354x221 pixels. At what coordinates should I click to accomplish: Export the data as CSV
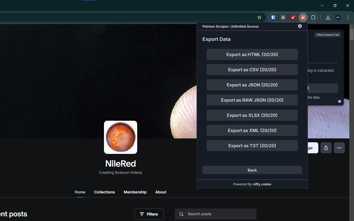(x=252, y=70)
